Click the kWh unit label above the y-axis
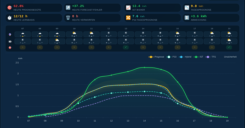Screen dimensions: 245x128 pos(20,58)
